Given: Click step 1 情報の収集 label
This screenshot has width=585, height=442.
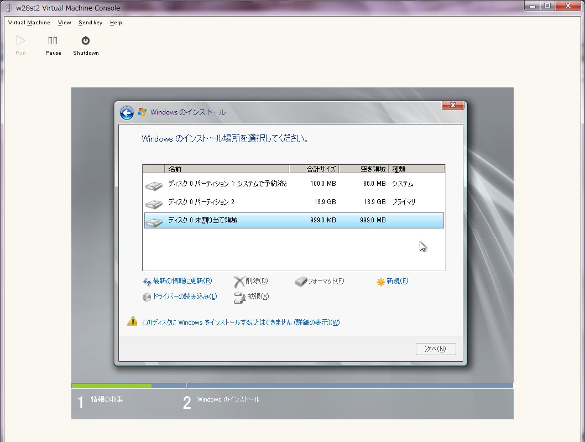Looking at the screenshot, I should (107, 399).
